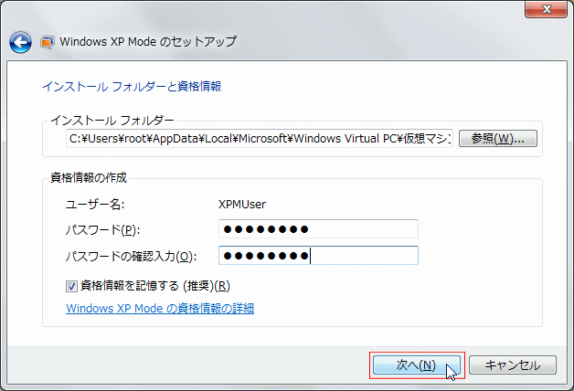Cancel setup with キャンセル button
Viewport: 574px width, 391px height.
513,365
